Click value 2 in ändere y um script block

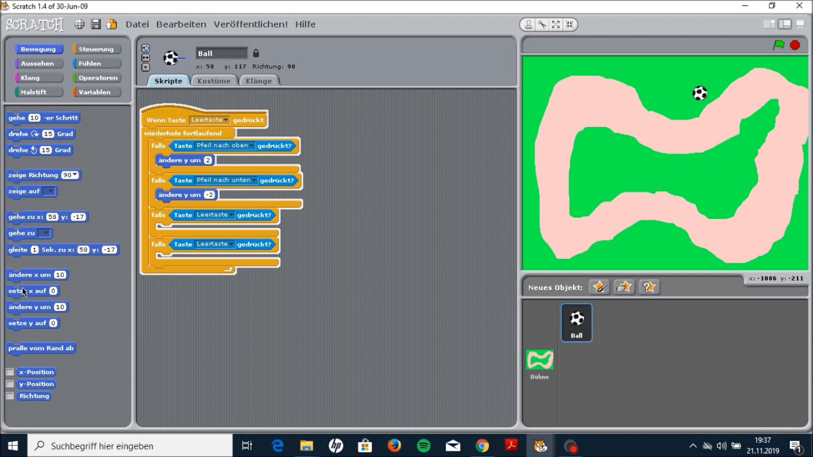pyautogui.click(x=208, y=160)
